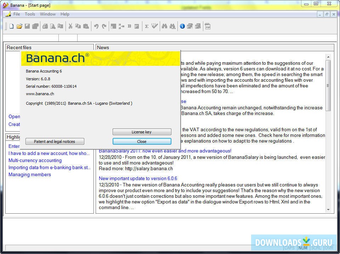This screenshot has width=340, height=254.
Task: Restore the inner Start page window
Action: (327, 15)
